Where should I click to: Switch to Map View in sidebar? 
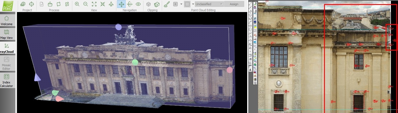[x=7, y=34]
